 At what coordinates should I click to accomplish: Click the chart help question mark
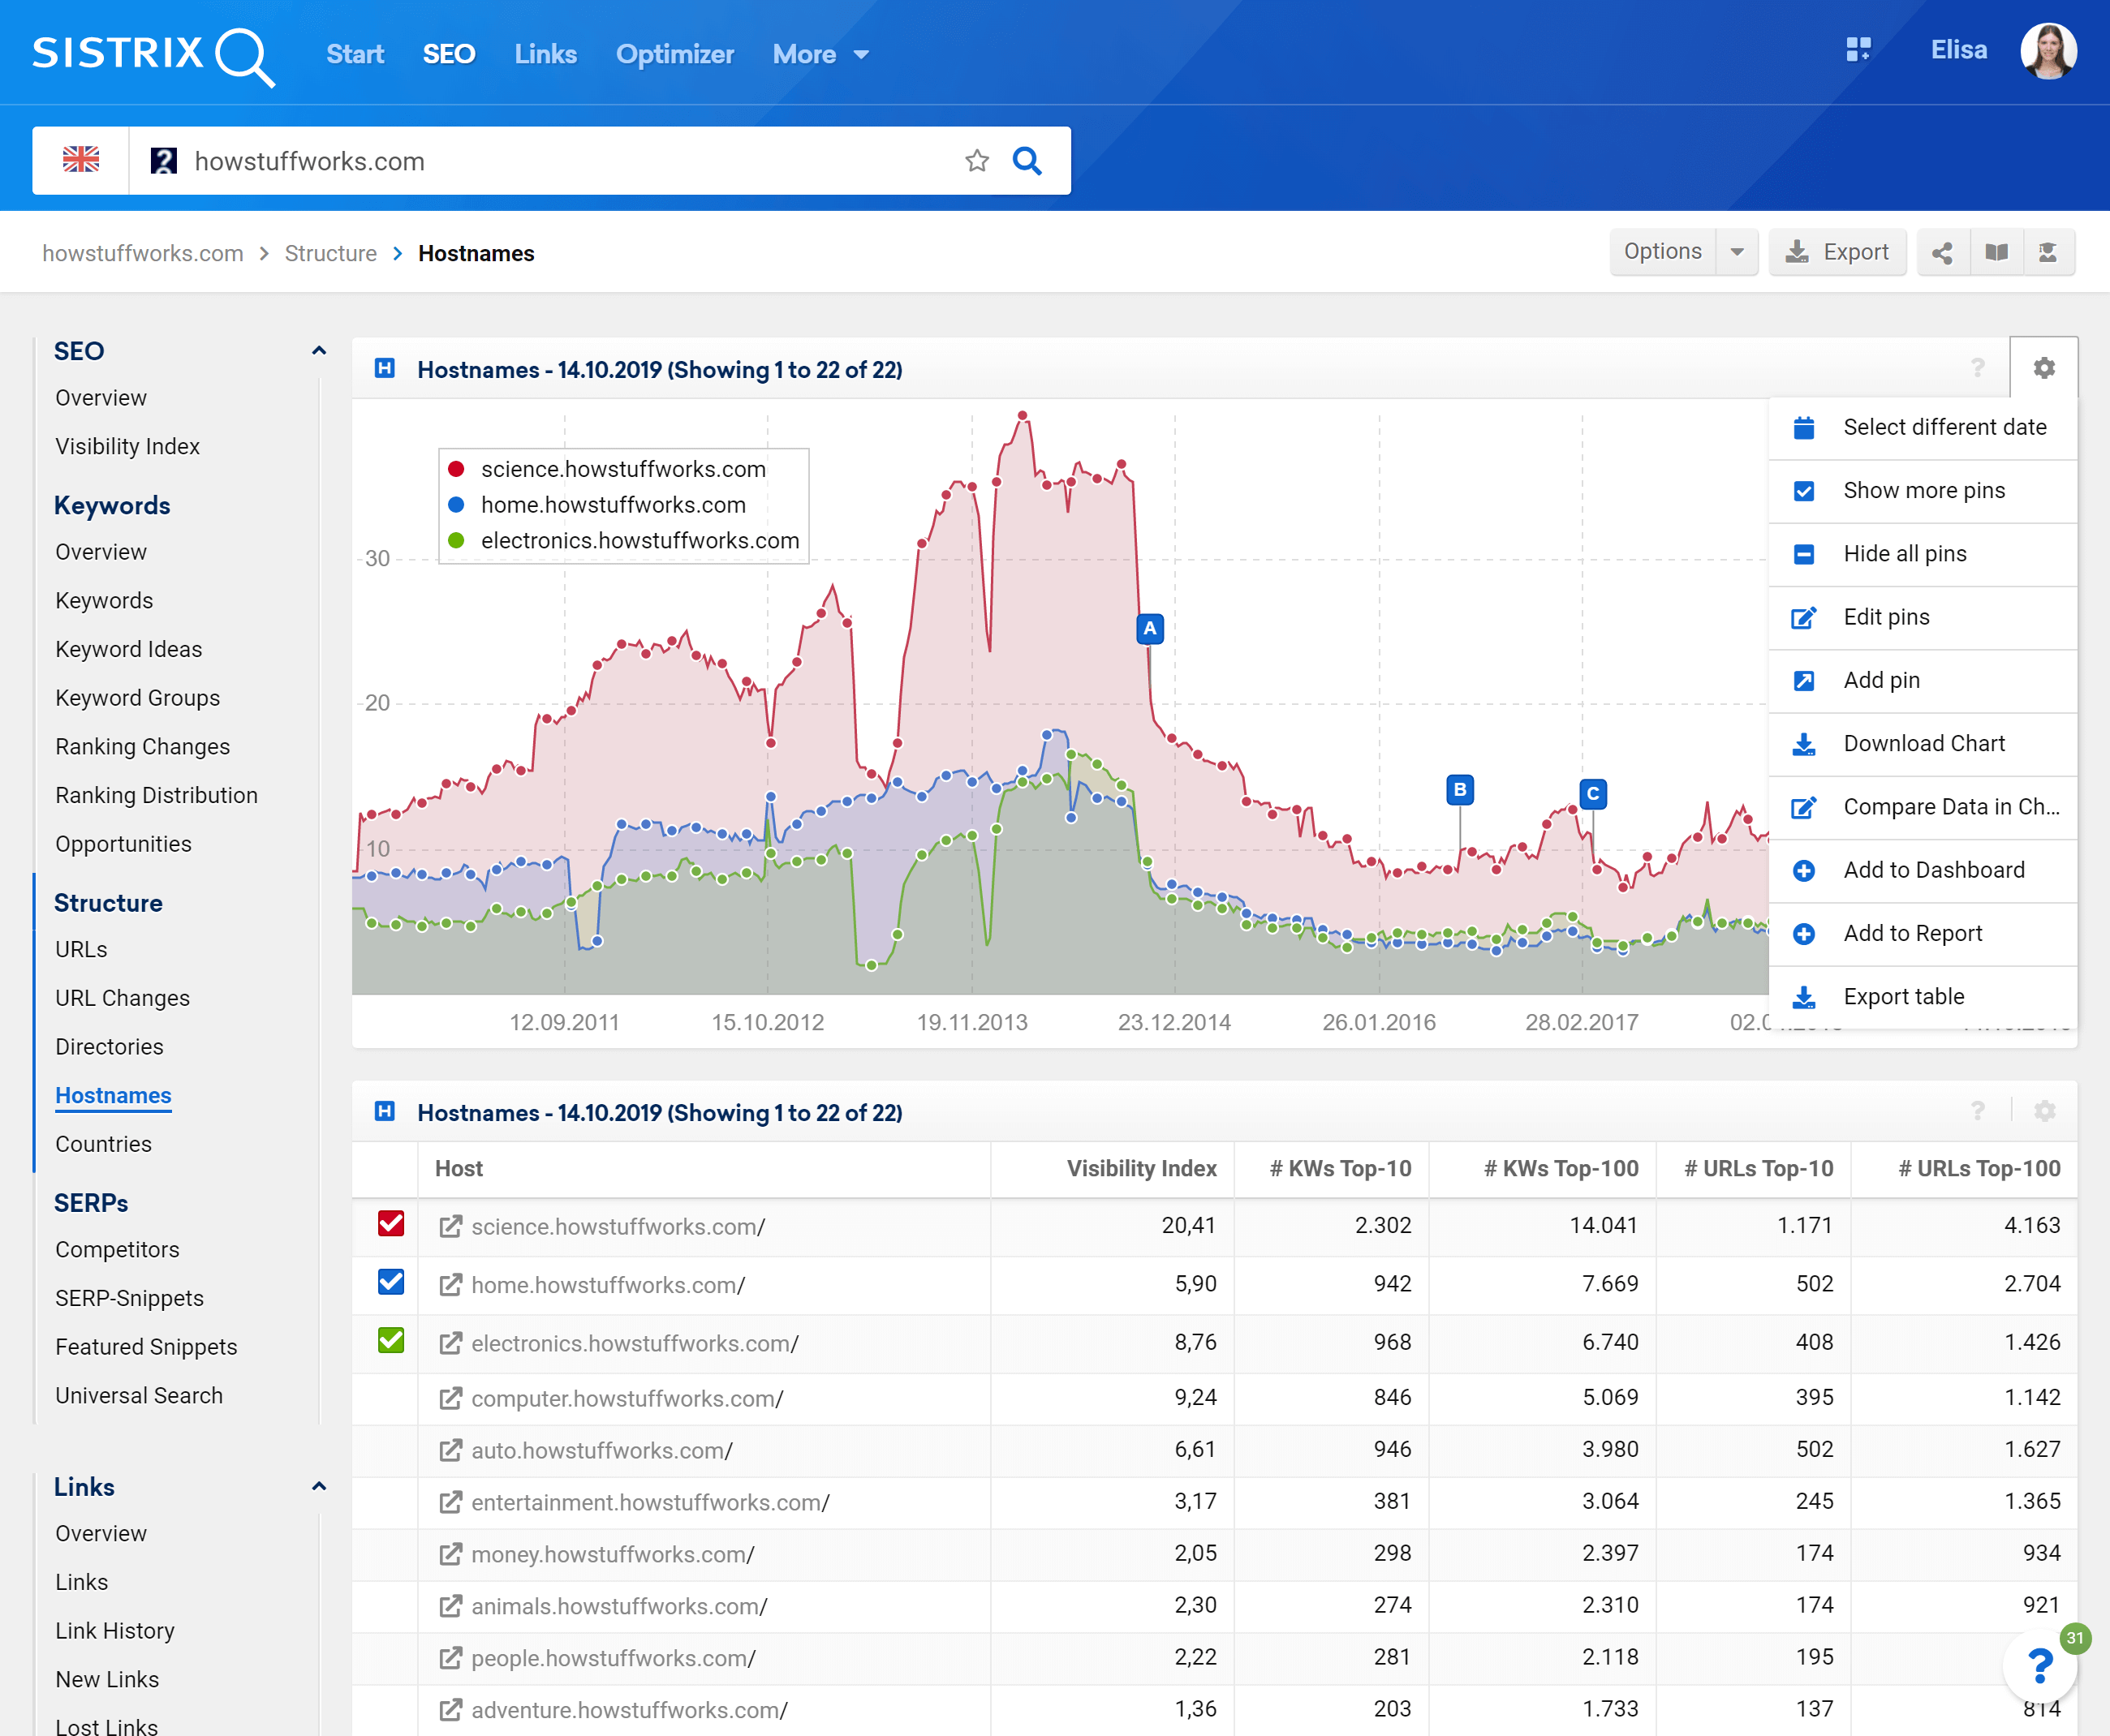tap(1978, 368)
